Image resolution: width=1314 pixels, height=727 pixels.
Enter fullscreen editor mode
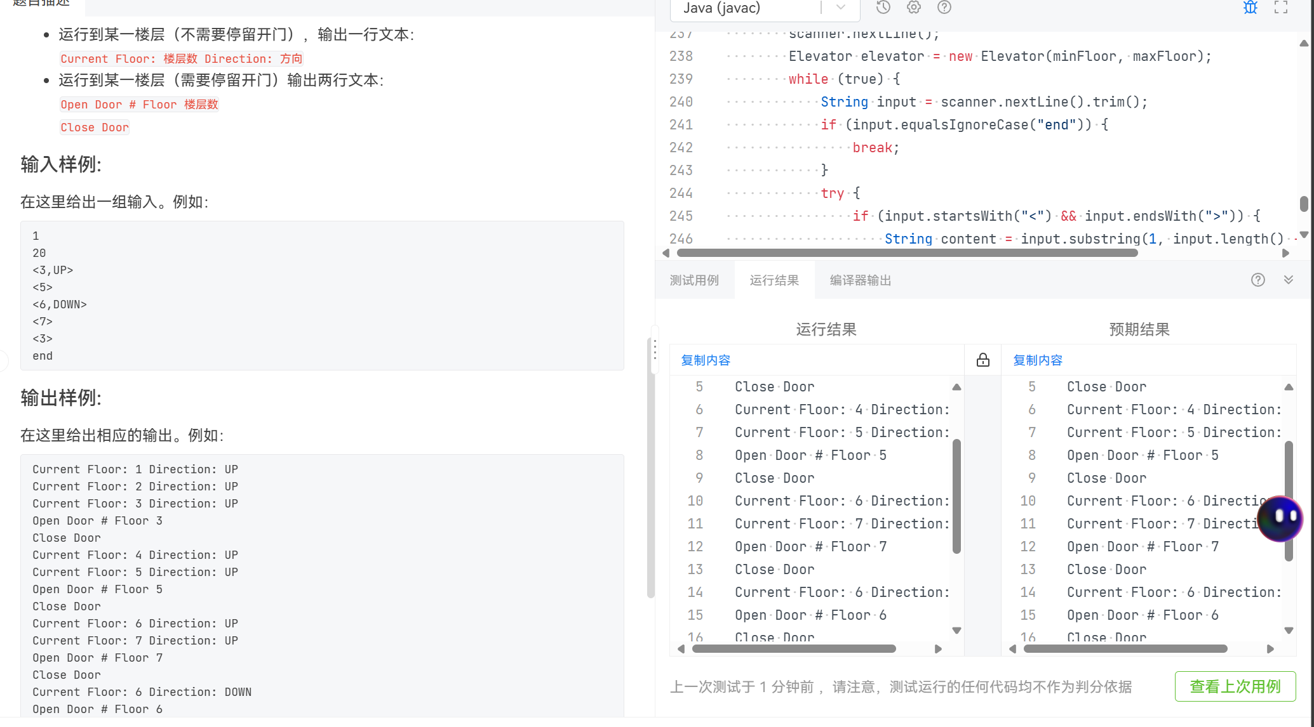(1281, 8)
